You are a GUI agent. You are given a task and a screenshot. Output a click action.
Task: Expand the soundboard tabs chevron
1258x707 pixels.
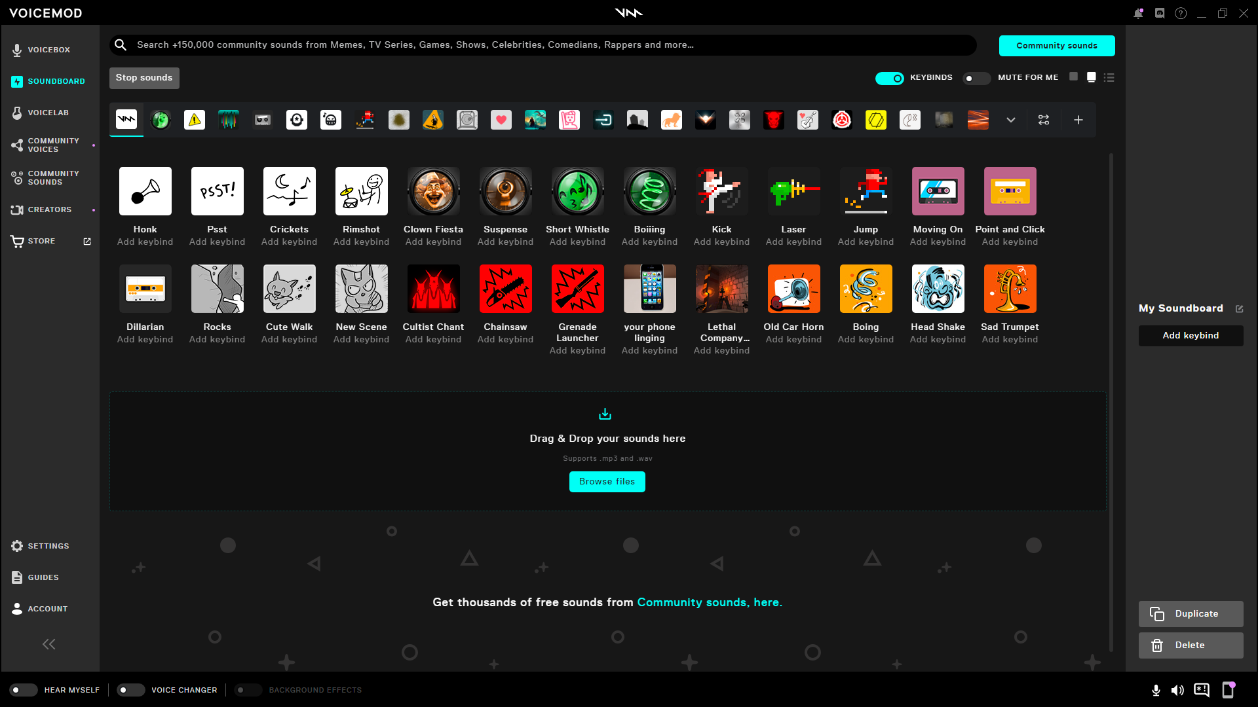(x=1010, y=120)
